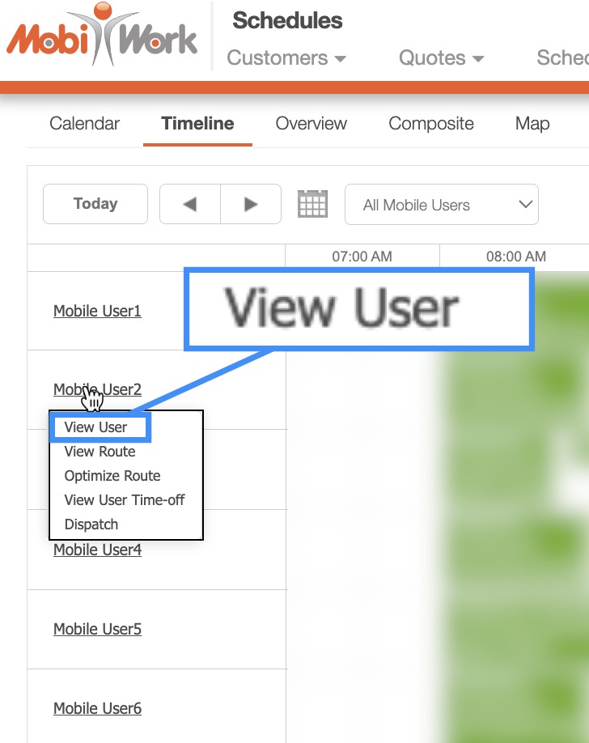Viewport: 589px width, 743px height.
Task: Select the Timeline tab
Action: coord(197,124)
